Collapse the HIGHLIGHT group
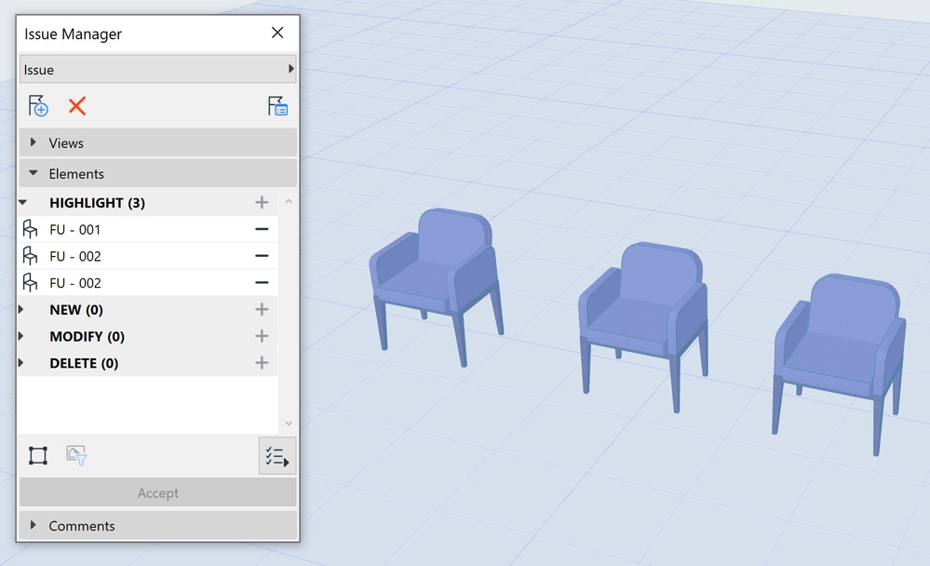930x566 pixels. click(x=22, y=202)
